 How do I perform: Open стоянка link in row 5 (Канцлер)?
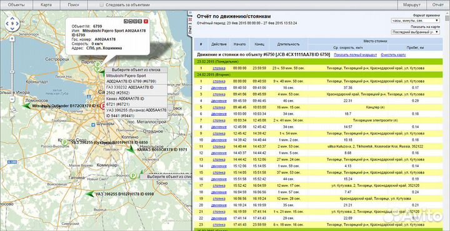pyautogui.click(x=219, y=107)
